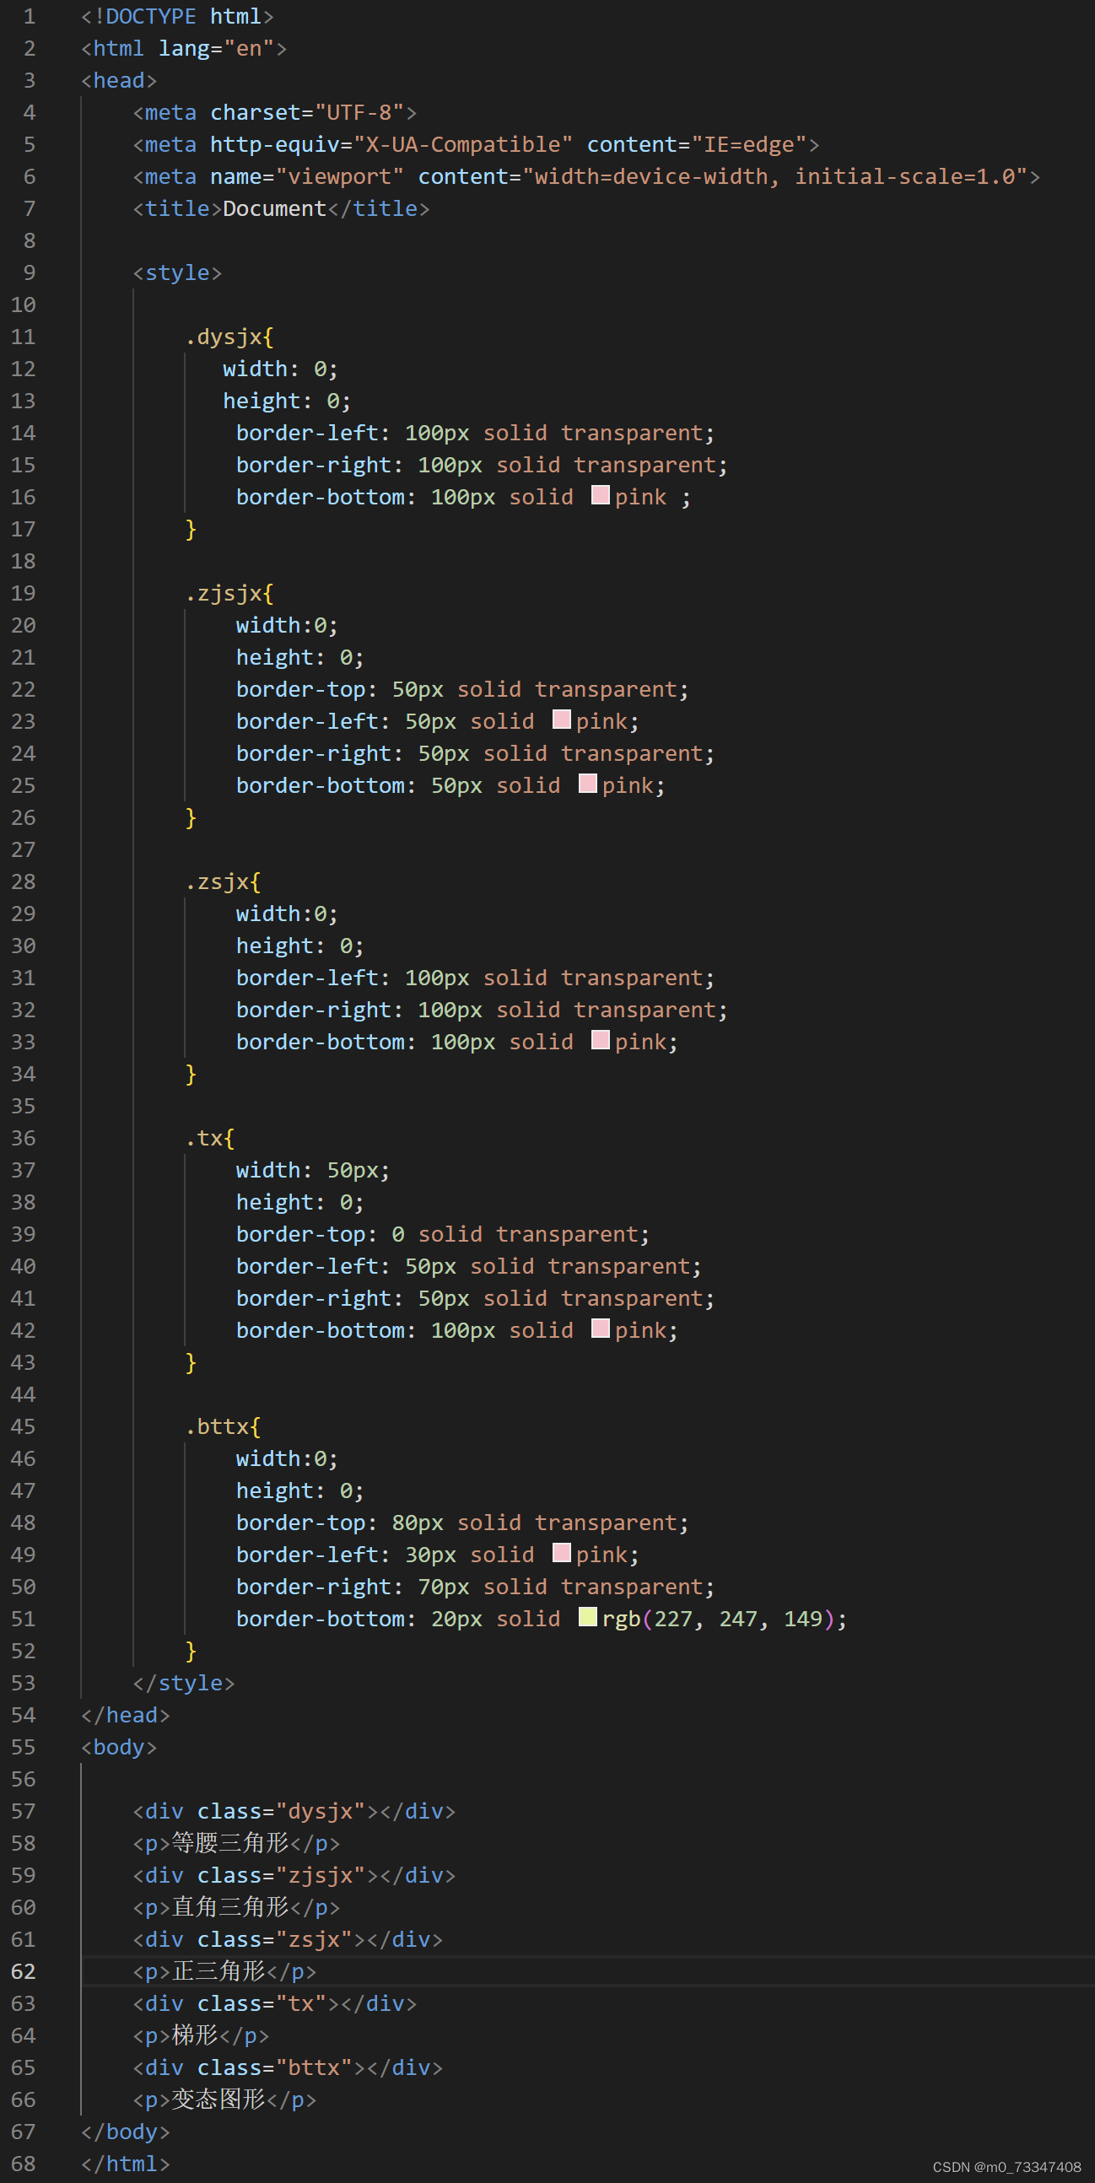Screen dimensions: 1095x2183
Task: Click the opening <head> tag on line 3
Action: pyautogui.click(x=119, y=80)
